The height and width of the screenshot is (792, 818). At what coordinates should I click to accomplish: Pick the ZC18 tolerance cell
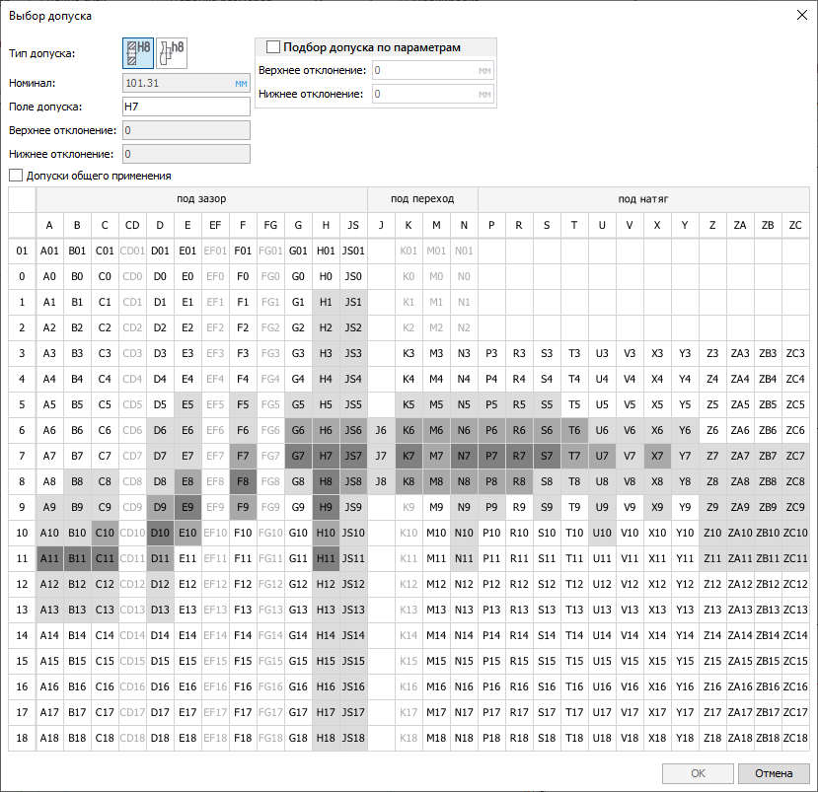pyautogui.click(x=795, y=738)
